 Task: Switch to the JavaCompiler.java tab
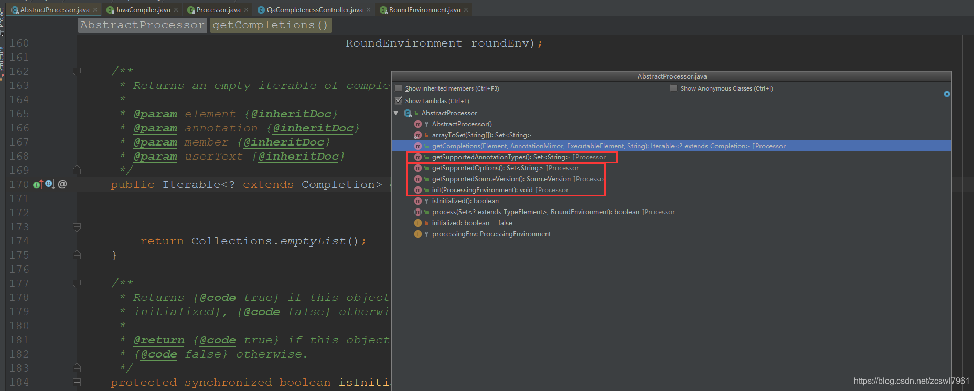(x=143, y=10)
